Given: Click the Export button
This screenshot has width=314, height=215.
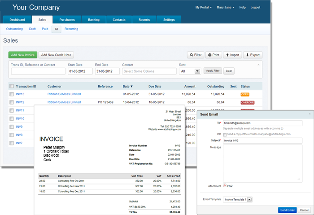Looking at the screenshot, I should (253, 55).
